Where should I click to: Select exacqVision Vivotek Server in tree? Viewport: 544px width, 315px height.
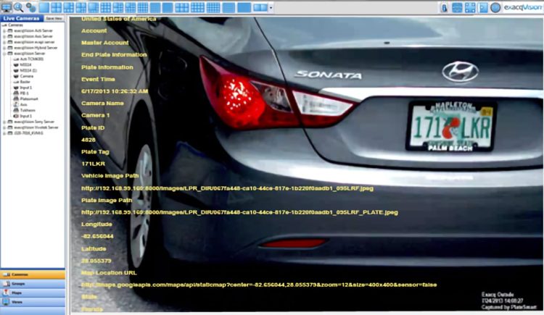coord(36,127)
